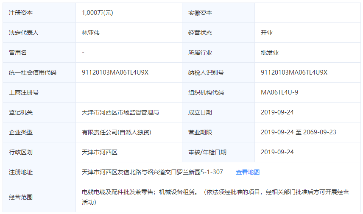The height and width of the screenshot is (214, 363).
Task: Click the 开业 business status value
Action: 267,33
